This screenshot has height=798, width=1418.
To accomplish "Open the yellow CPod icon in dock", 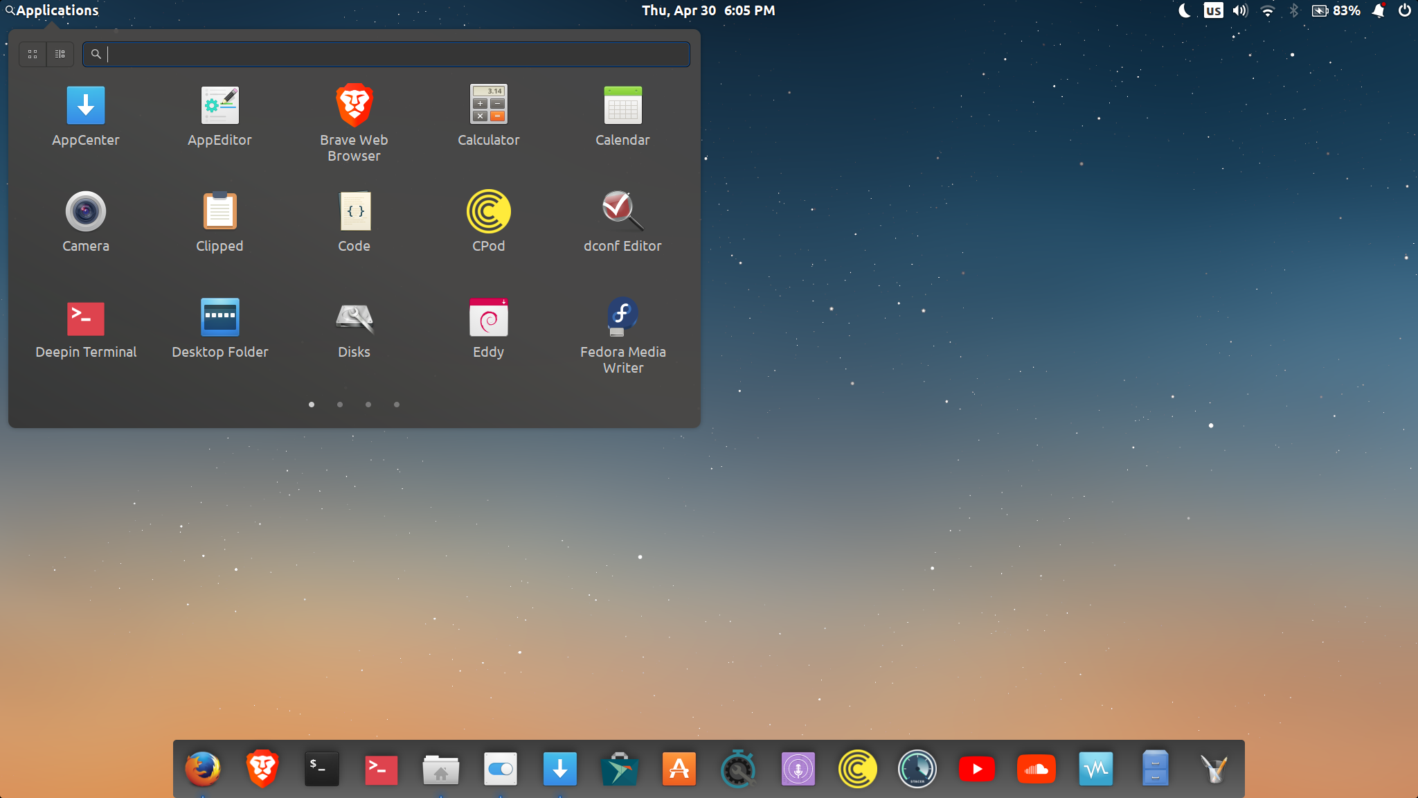I will click(858, 769).
